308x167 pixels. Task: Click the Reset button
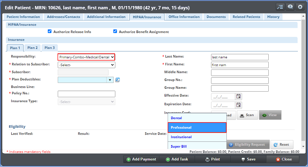pos(281,144)
